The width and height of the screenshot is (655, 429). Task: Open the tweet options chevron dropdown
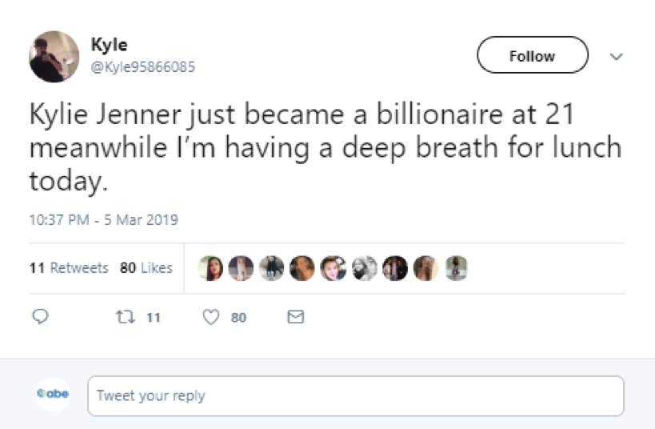click(615, 57)
